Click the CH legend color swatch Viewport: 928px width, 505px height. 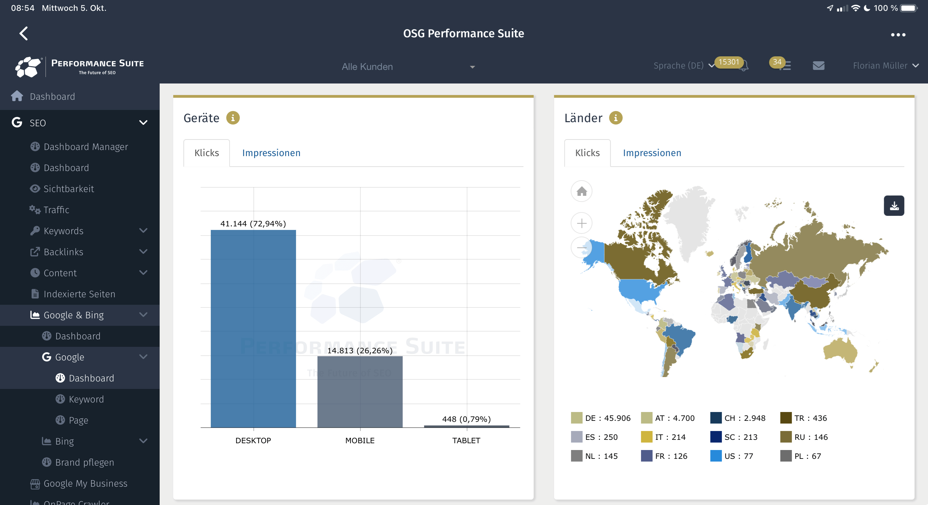[x=716, y=418]
